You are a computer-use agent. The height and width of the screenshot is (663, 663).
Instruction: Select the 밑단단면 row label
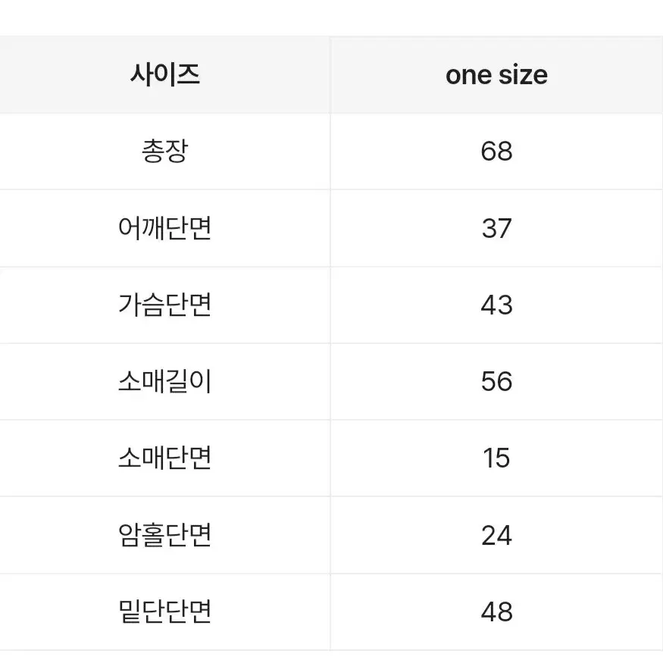[165, 611]
